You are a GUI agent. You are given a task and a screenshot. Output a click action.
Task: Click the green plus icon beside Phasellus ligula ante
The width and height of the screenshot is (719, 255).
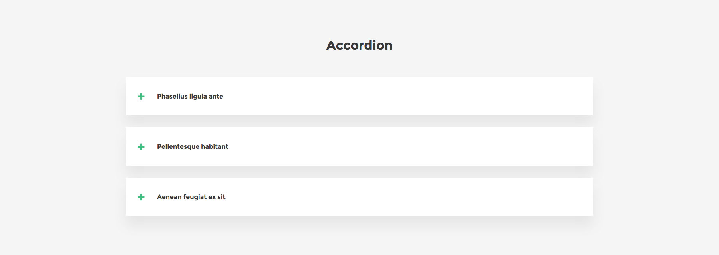141,97
